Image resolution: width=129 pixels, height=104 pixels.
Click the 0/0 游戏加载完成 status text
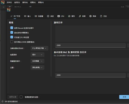(x=11, y=102)
